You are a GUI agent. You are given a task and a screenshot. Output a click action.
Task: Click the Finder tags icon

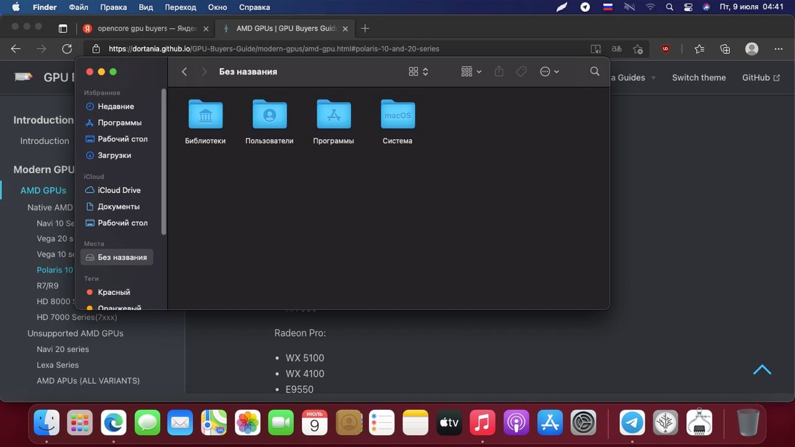[x=521, y=71]
